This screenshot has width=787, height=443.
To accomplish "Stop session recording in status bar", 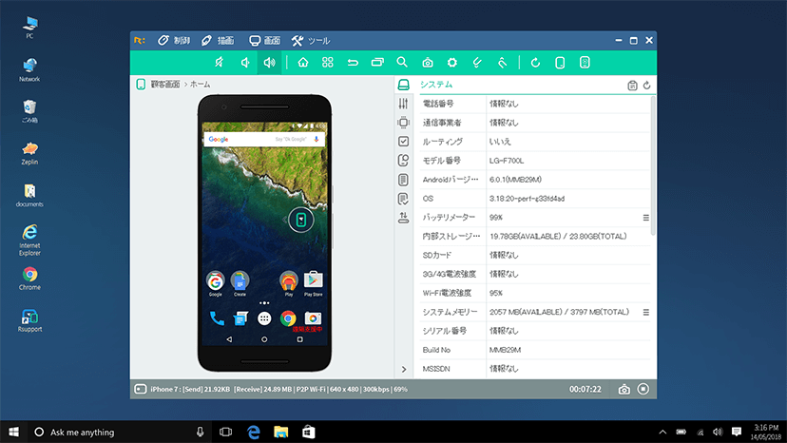I will pyautogui.click(x=643, y=389).
